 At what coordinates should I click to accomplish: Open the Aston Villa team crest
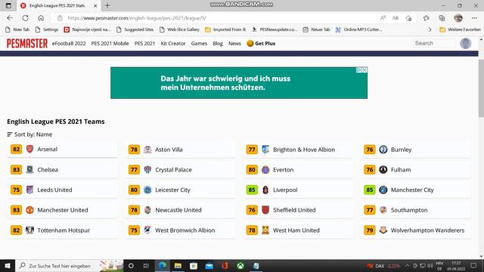[x=147, y=150]
